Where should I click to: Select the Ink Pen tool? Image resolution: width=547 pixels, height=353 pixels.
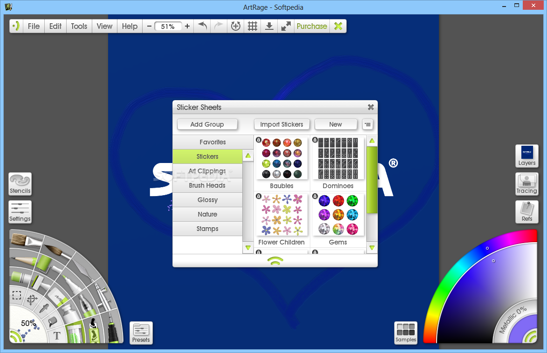tap(113, 328)
